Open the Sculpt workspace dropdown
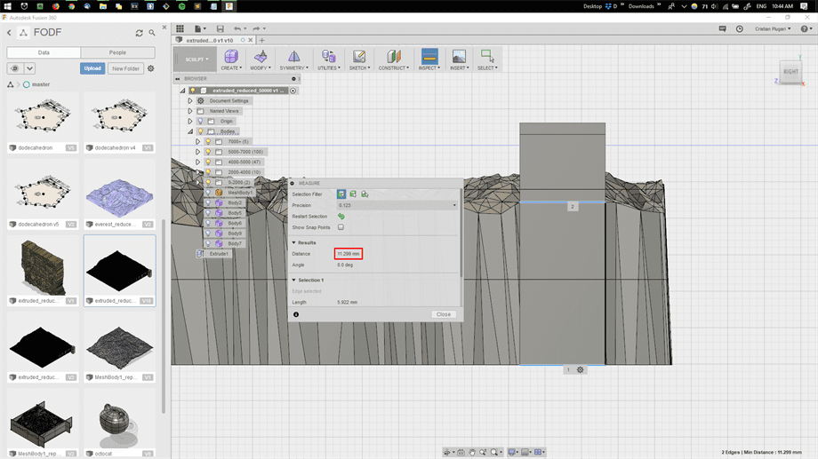Image resolution: width=818 pixels, height=459 pixels. (196, 59)
